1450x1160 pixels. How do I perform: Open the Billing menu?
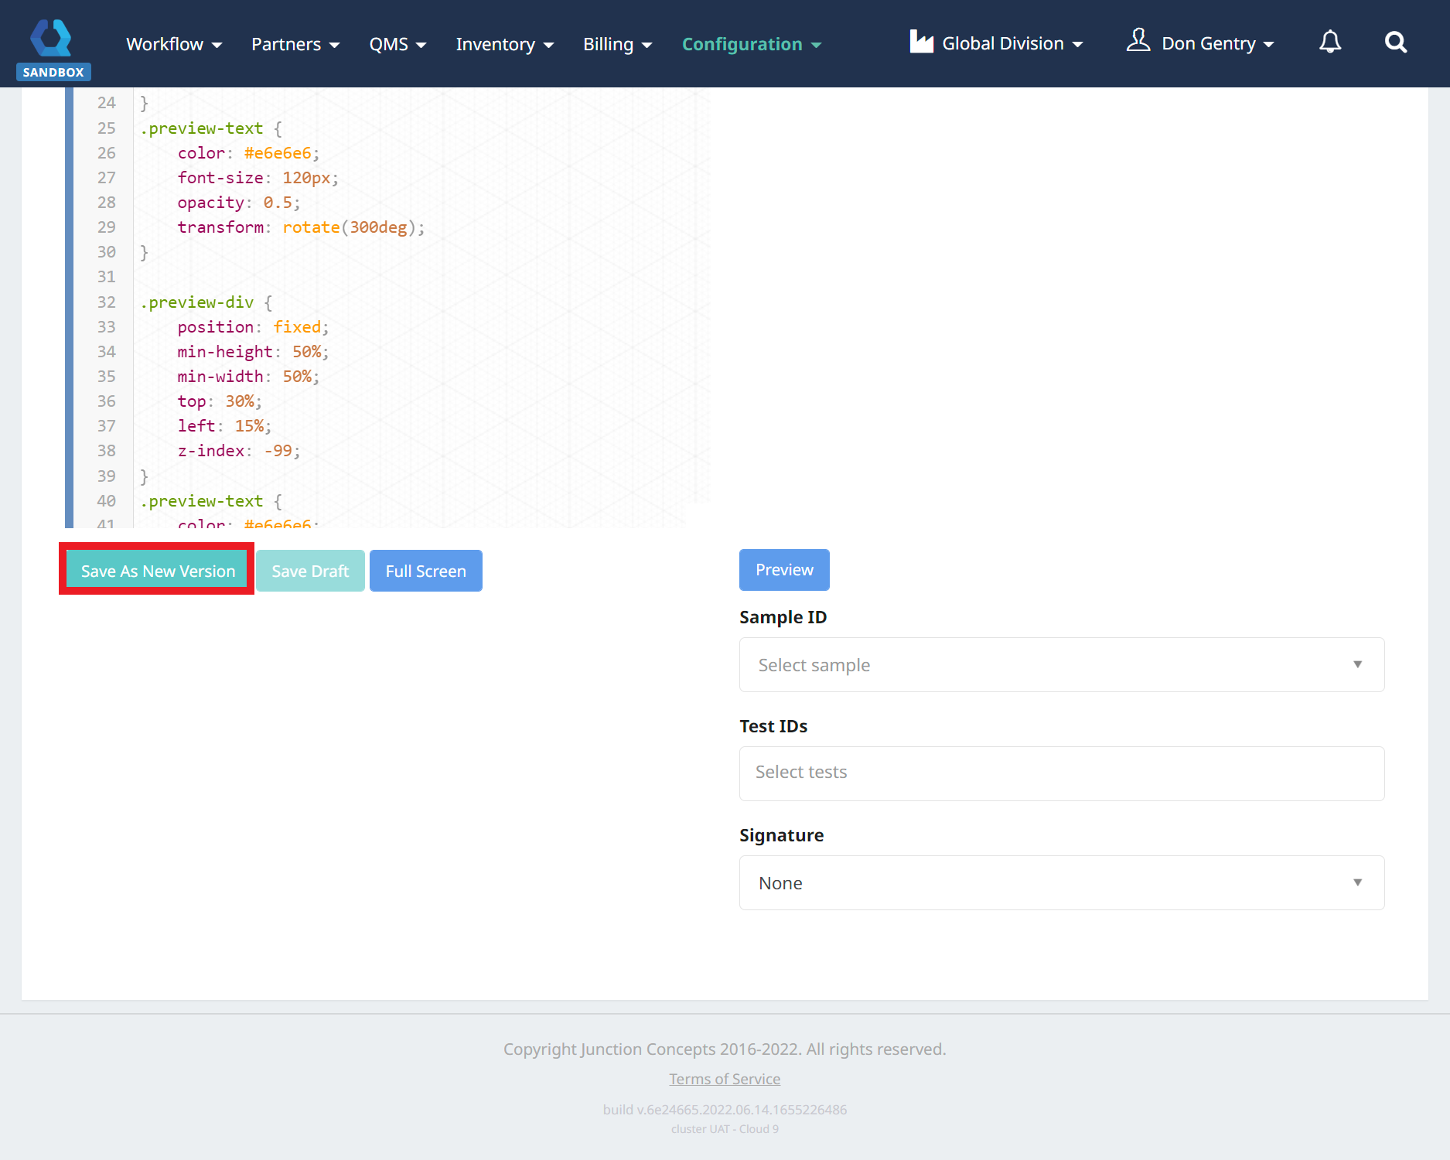(617, 45)
